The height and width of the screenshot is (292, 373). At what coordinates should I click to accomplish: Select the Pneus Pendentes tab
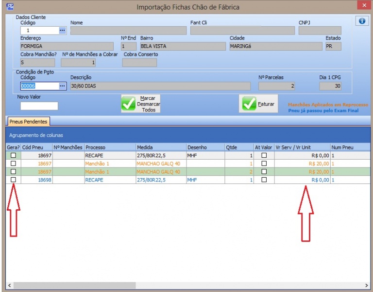point(28,121)
